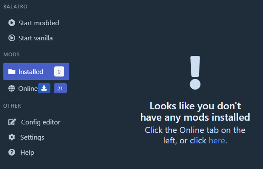The image size is (263, 169).
Task: Click the download icon badge beside Online
Action: click(44, 88)
